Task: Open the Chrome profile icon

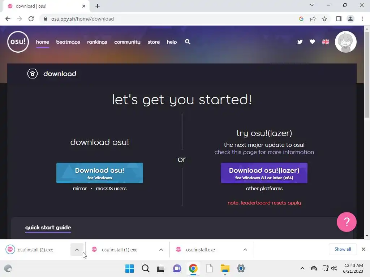Action: point(350,19)
